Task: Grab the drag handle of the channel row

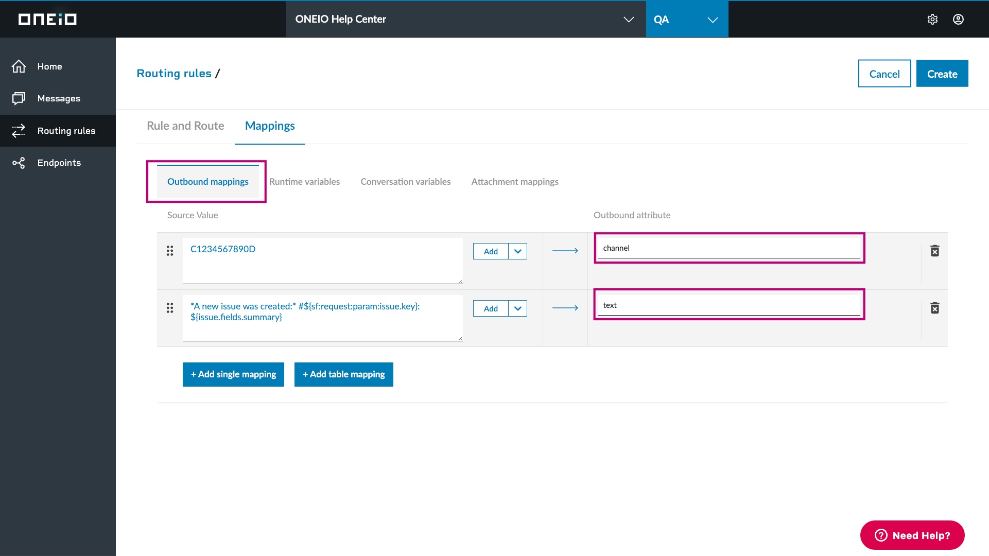Action: tap(170, 251)
